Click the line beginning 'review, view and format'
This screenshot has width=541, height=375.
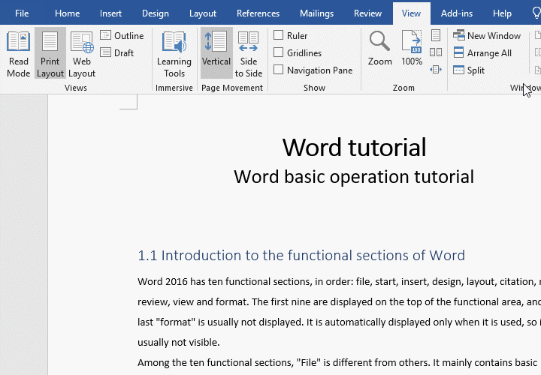339,302
